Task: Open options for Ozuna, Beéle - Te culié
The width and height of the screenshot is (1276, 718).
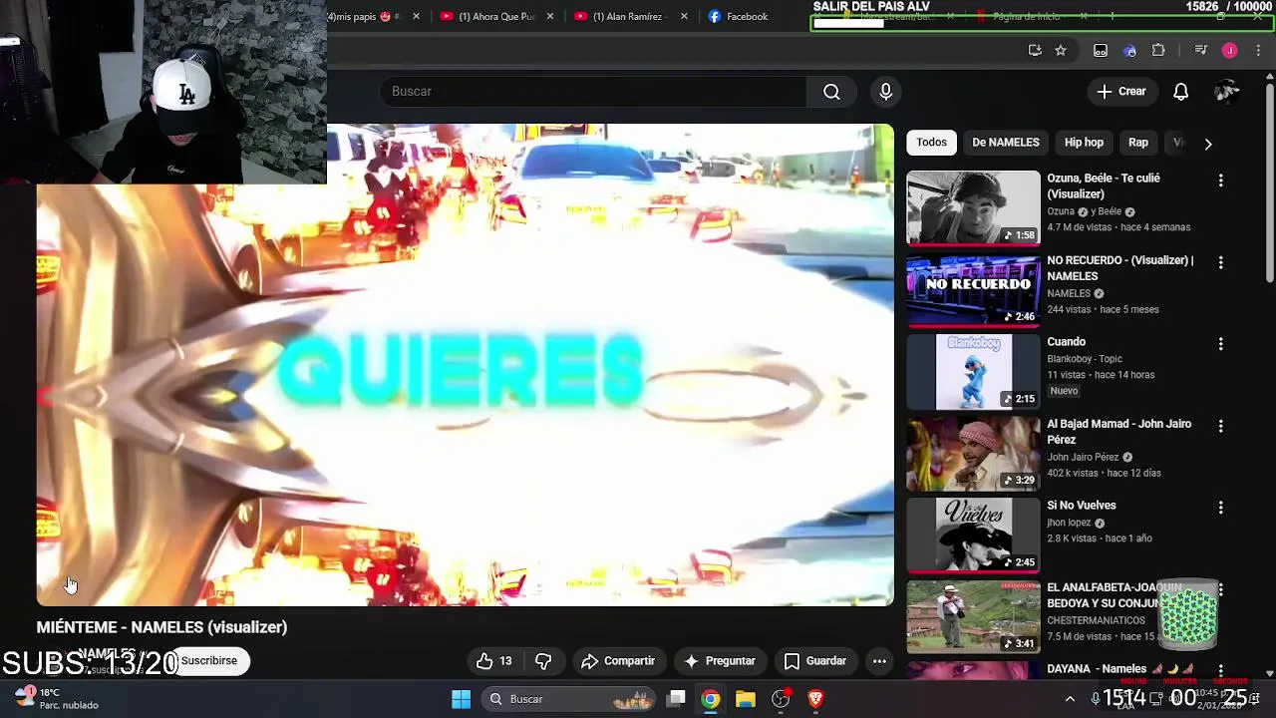Action: (1220, 180)
